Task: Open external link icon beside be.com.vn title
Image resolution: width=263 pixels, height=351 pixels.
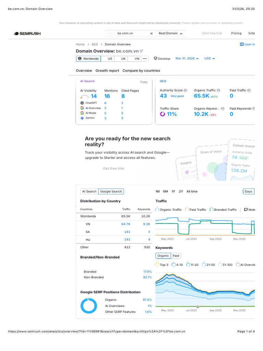Action: tap(141, 51)
